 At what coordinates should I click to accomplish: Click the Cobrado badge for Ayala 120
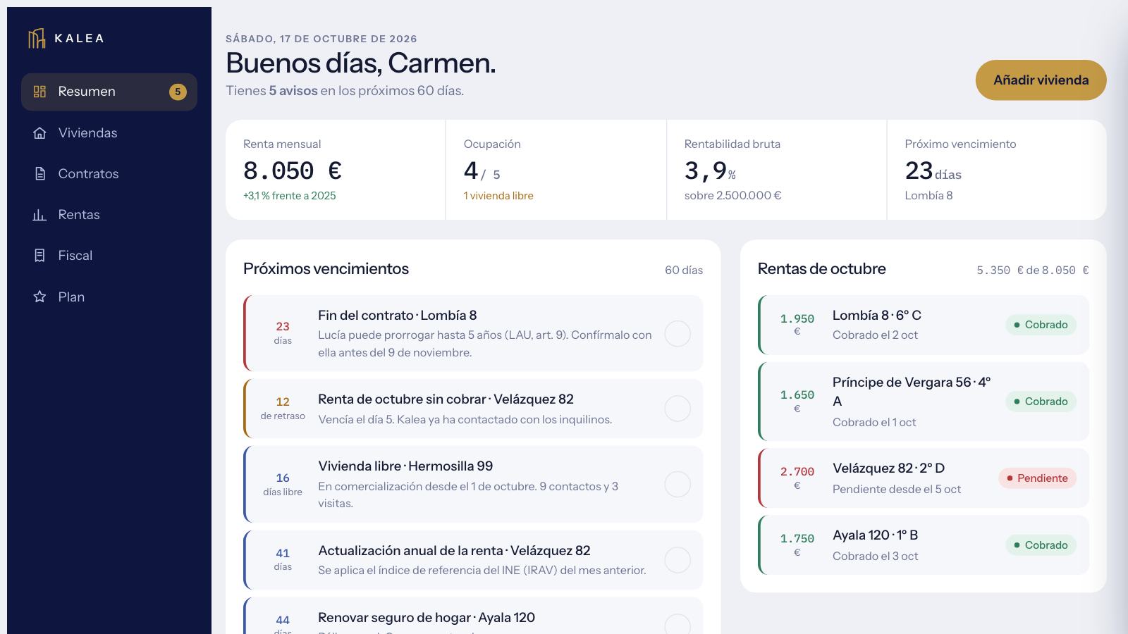pos(1041,545)
